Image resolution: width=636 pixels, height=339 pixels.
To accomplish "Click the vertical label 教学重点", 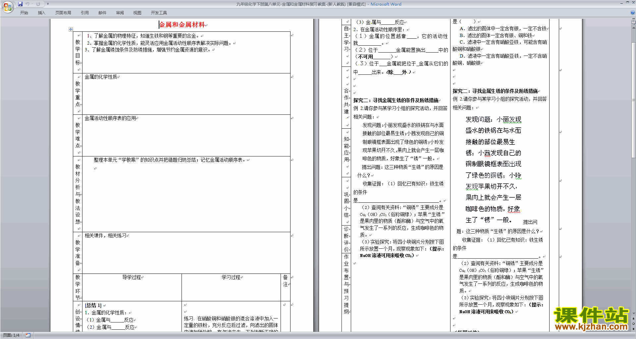I will 78,94.
